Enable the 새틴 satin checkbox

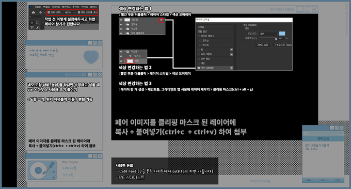coord(199,64)
